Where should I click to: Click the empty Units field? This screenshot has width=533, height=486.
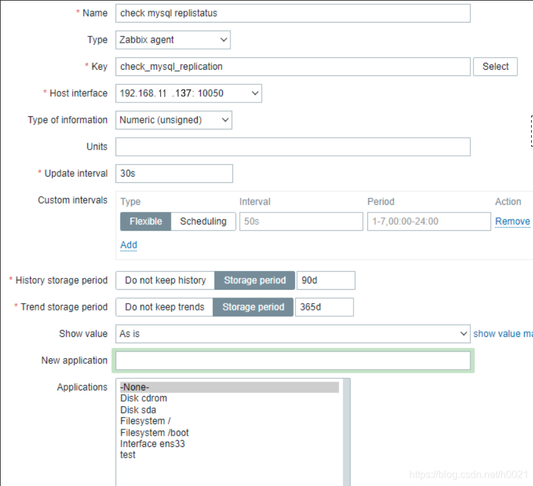pos(293,147)
